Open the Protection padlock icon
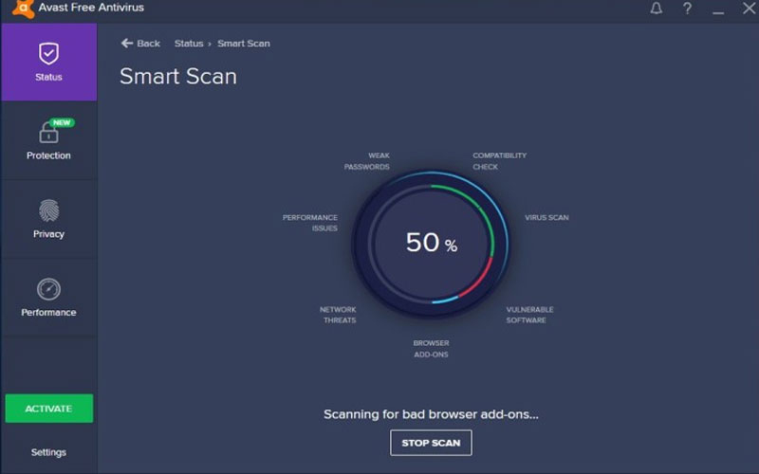The width and height of the screenshot is (759, 474). pyautogui.click(x=48, y=132)
